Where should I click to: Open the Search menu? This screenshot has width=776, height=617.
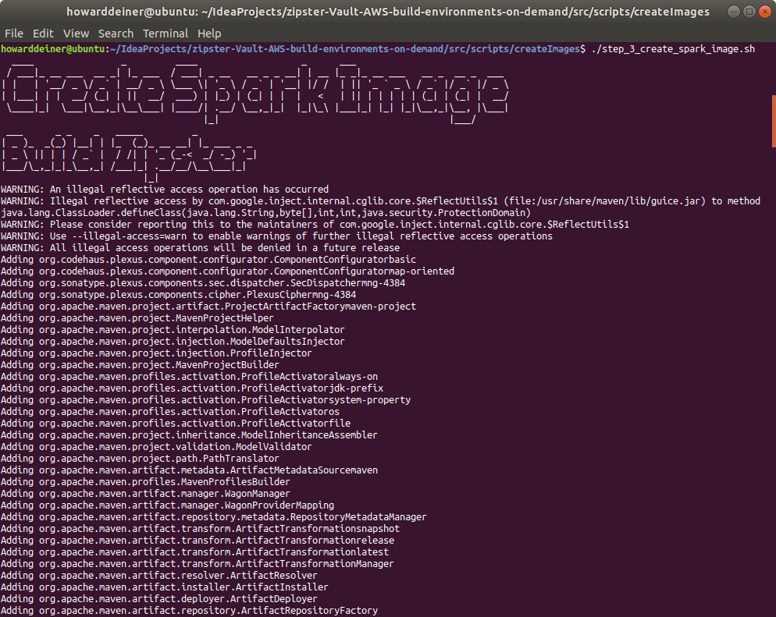pyautogui.click(x=116, y=34)
